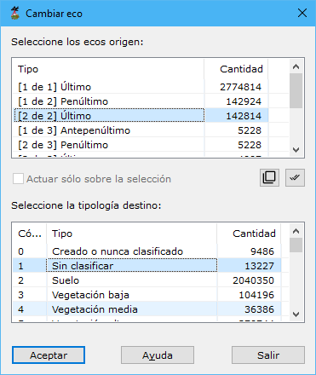Viewport: 316px width, 375px height.
Task: Sort origin list by Cantidad header
Action: 236,69
